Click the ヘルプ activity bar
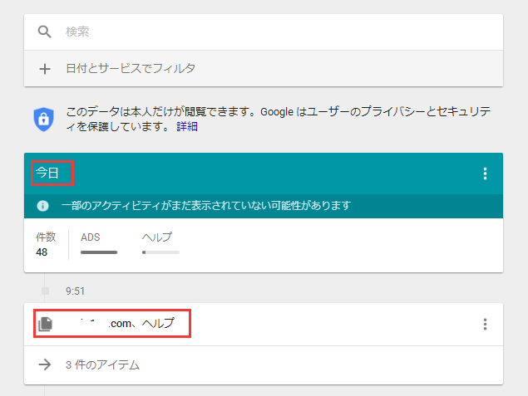528x396 pixels. tap(160, 252)
